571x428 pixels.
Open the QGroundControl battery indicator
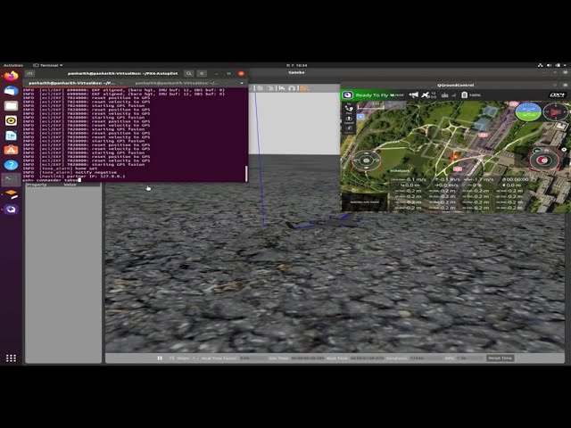pos(471,95)
